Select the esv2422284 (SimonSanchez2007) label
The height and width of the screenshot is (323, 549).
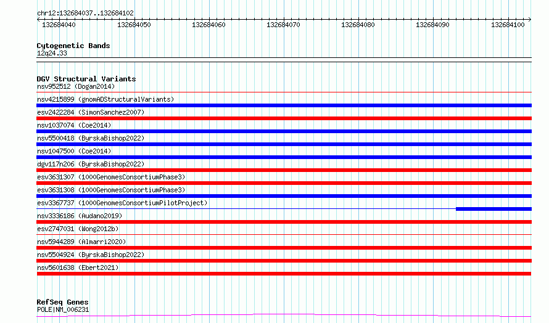(91, 112)
